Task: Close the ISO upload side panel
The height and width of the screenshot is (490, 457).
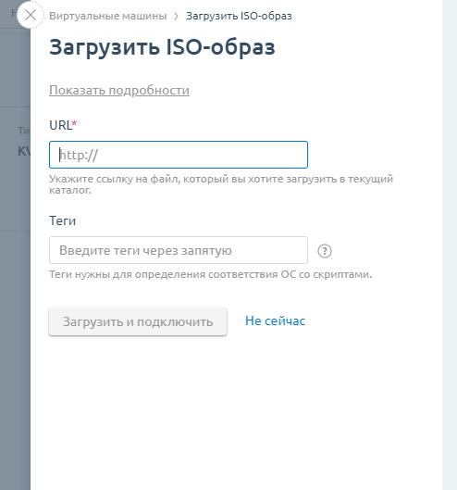Action: tap(31, 15)
